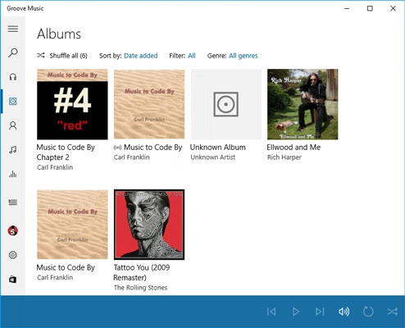
Task: Close the Groove Music window
Action: 393,8
